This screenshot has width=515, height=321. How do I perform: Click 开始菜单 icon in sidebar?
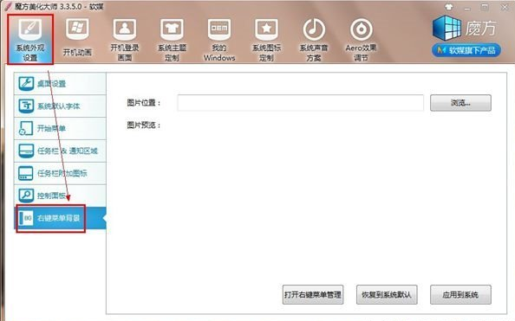(26, 128)
